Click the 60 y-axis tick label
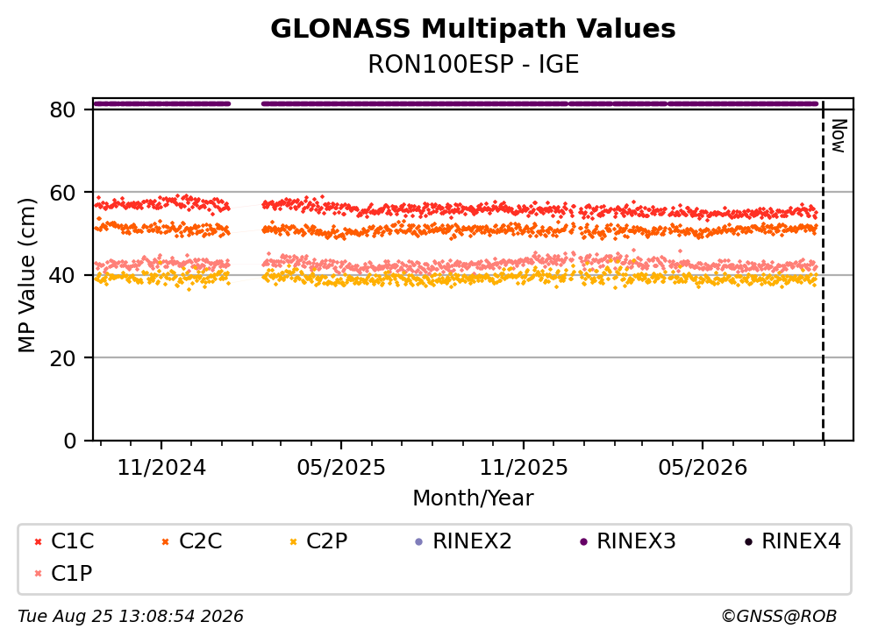 click(x=62, y=193)
